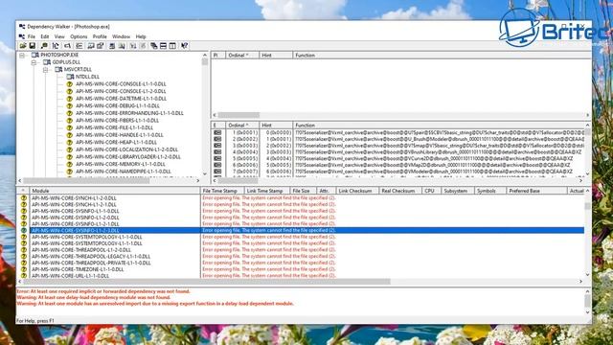
Task: Select API-MS-WIN-CORE-NAMEDPIPE-L1-1-0.DLL in tree
Action: pyautogui.click(x=124, y=172)
